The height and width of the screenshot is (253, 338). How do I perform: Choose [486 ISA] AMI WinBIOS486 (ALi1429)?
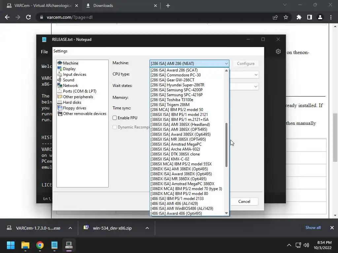point(187,209)
